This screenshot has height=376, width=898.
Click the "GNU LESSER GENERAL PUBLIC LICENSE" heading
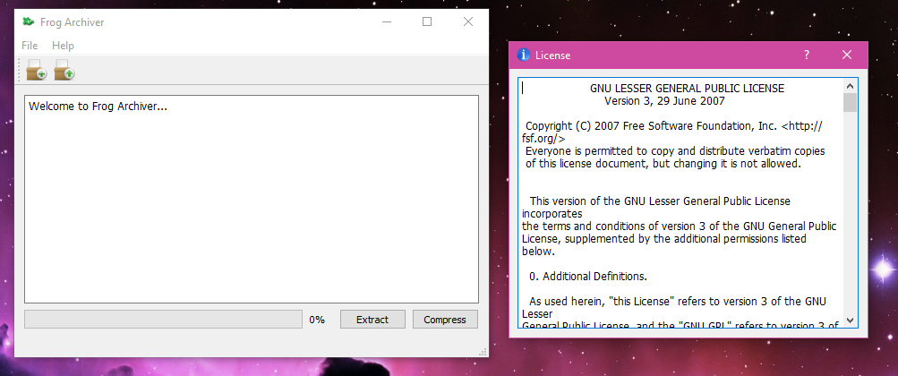click(x=687, y=89)
